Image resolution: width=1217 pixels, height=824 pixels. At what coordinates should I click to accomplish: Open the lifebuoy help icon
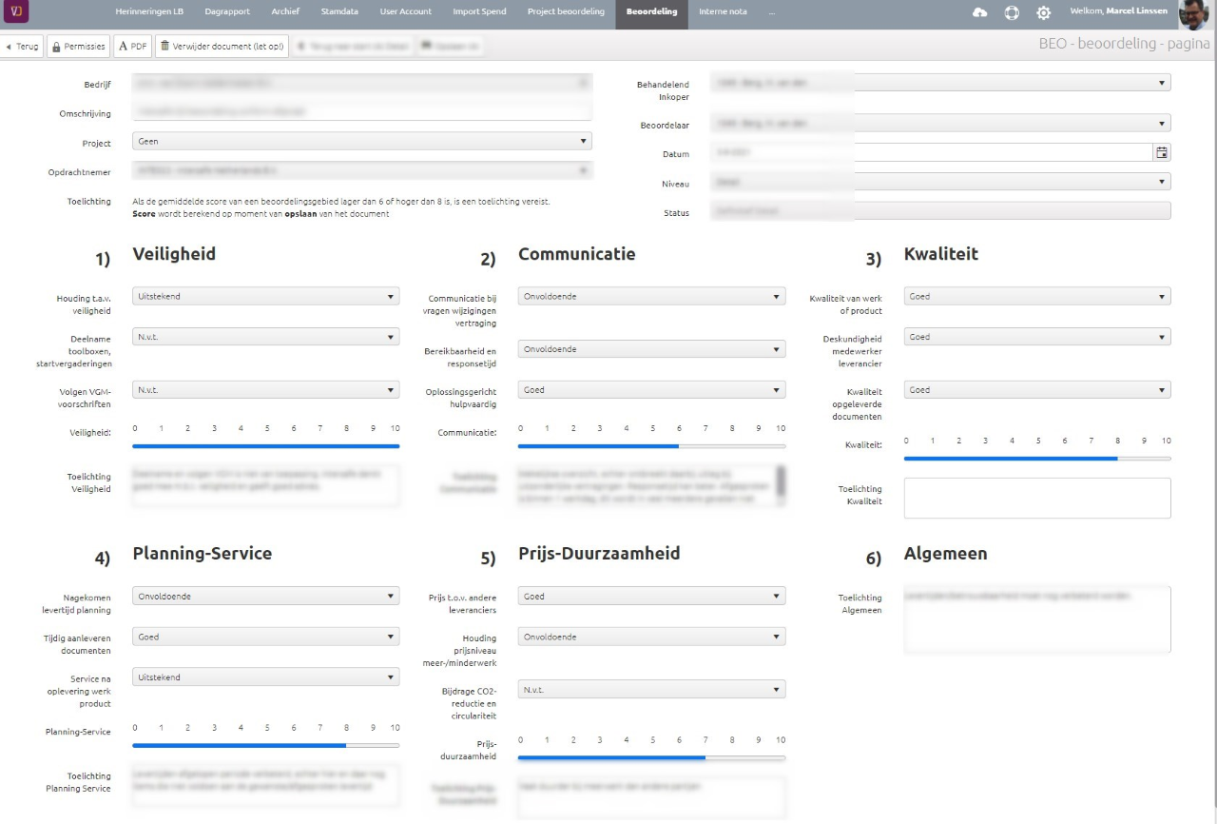pos(1012,12)
